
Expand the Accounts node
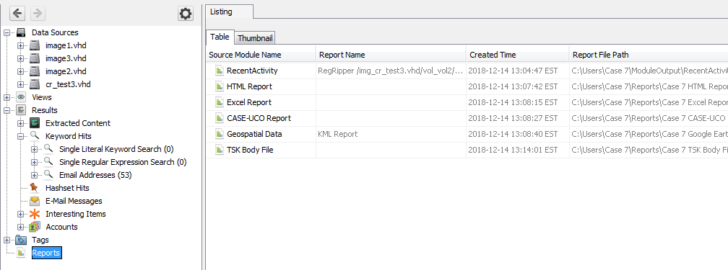[20, 227]
